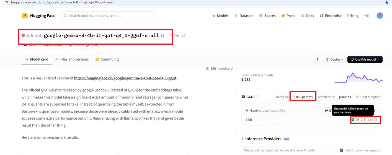Bookmark this page with the star icon
The image size is (392, 155).
pos(386,2)
